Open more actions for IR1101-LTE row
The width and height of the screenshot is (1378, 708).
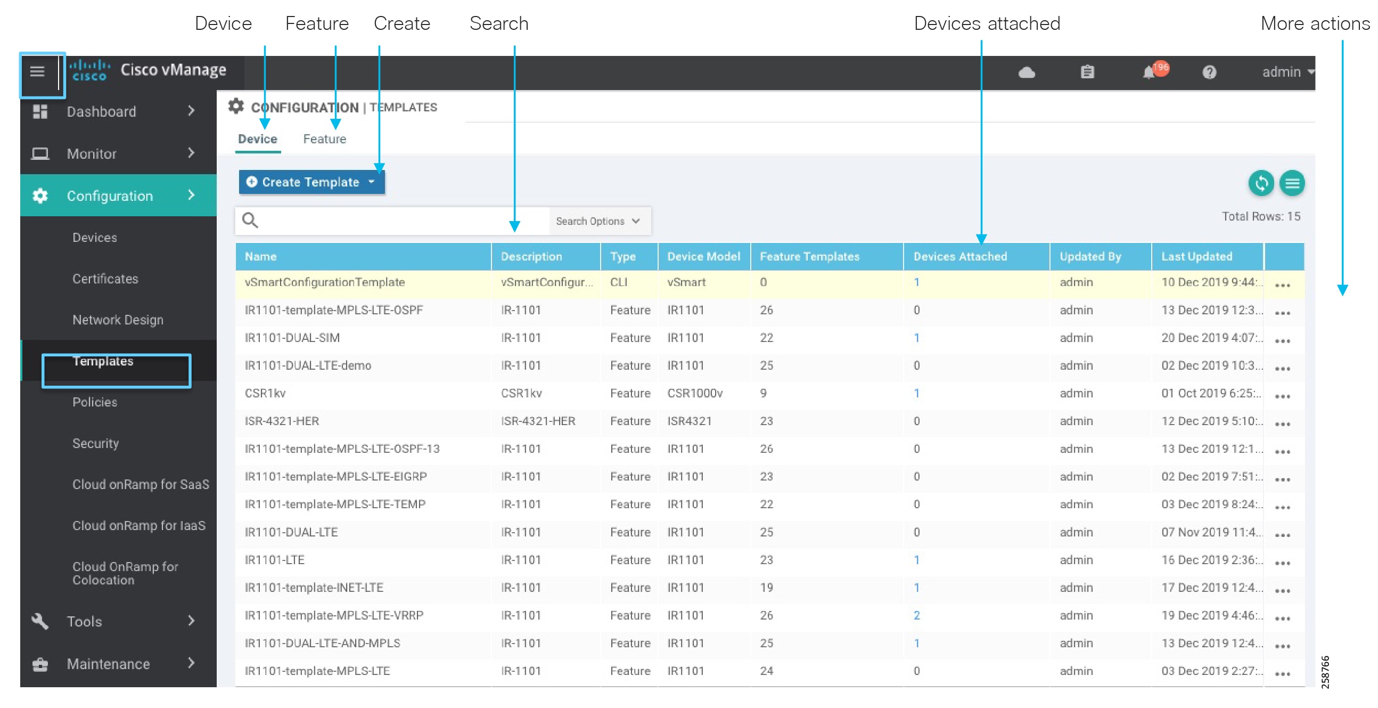coord(1282,563)
